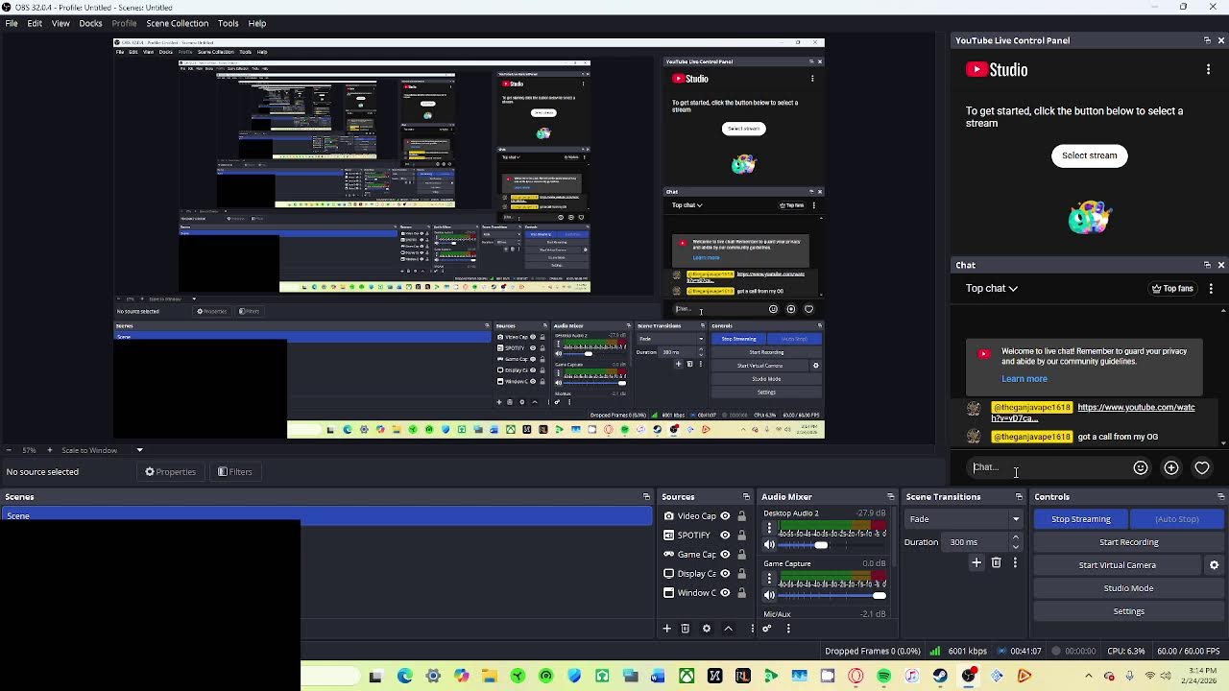Screen dimensions: 1229x691
Task: Open advanced audio properties gears icon
Action: (766, 629)
